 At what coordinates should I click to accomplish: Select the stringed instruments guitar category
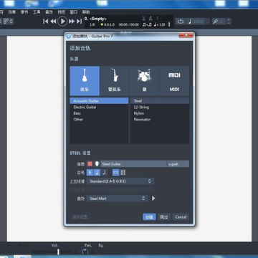point(85,81)
